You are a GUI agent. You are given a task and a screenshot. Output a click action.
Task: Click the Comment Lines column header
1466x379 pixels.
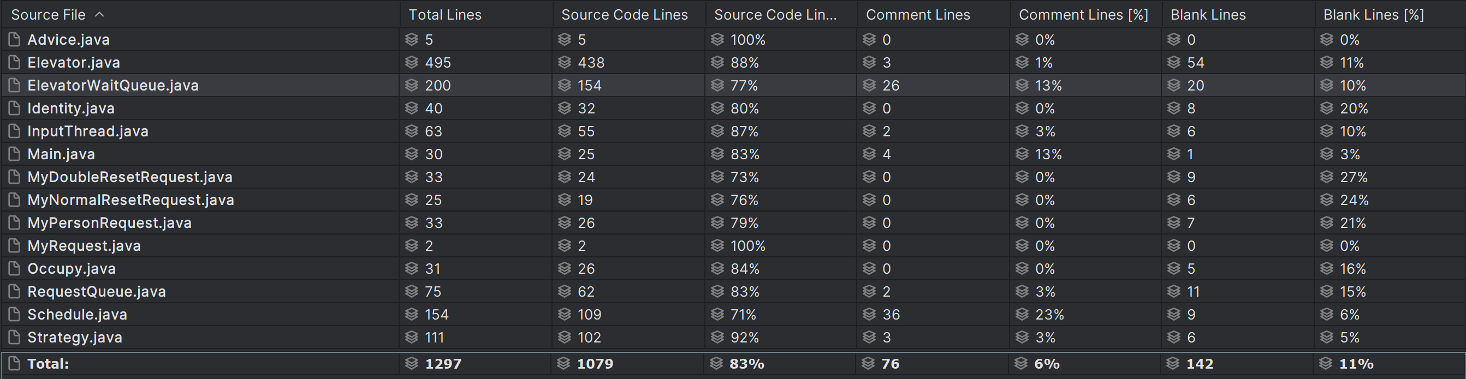(x=918, y=15)
